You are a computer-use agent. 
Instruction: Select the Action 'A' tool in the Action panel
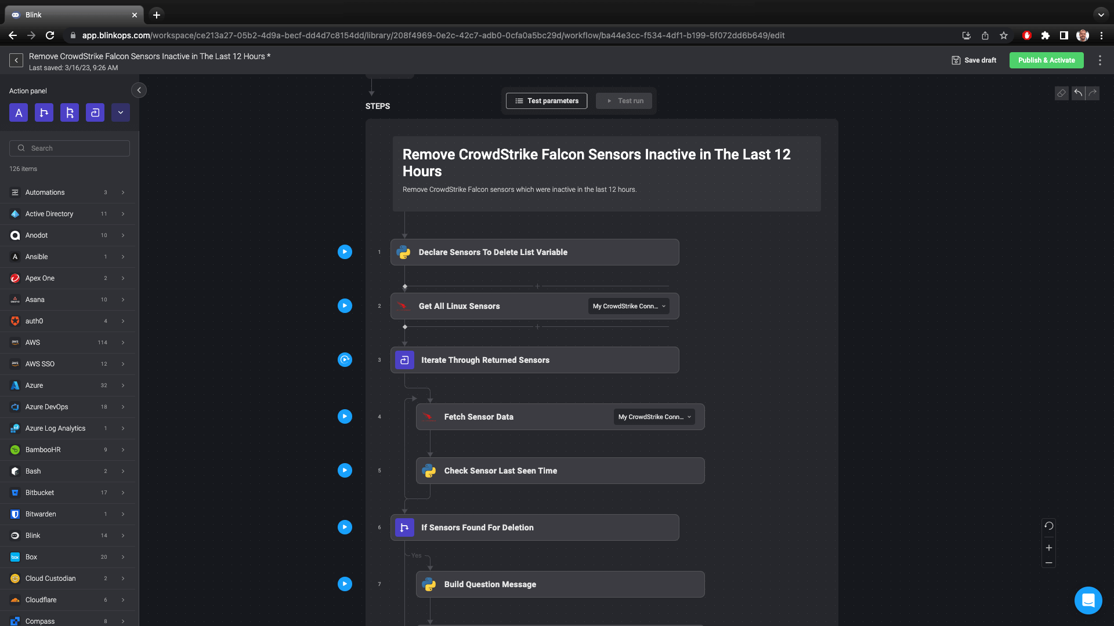coord(19,112)
